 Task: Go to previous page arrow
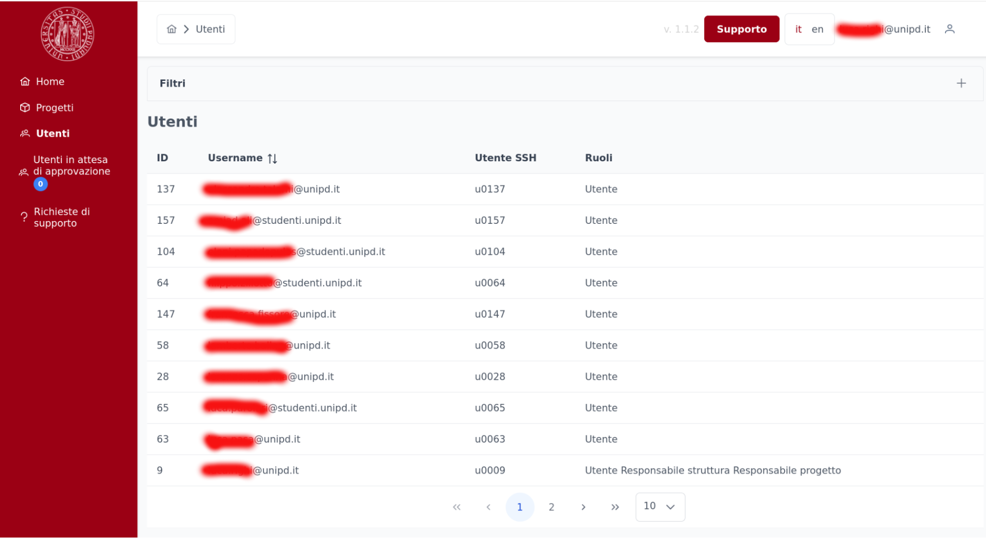pos(488,507)
